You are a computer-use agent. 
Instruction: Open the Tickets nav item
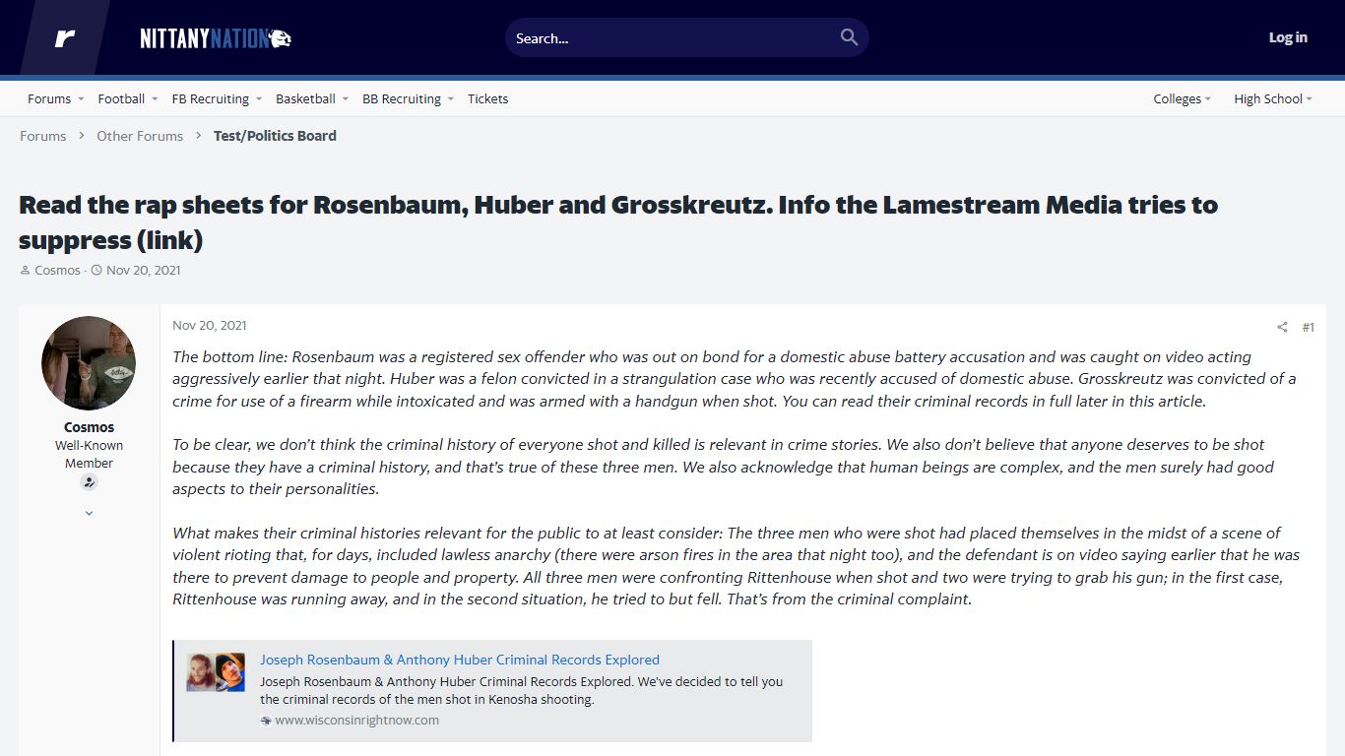[x=487, y=98]
